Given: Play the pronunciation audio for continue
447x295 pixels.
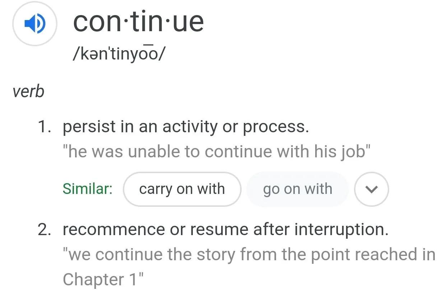Looking at the screenshot, I should point(34,24).
